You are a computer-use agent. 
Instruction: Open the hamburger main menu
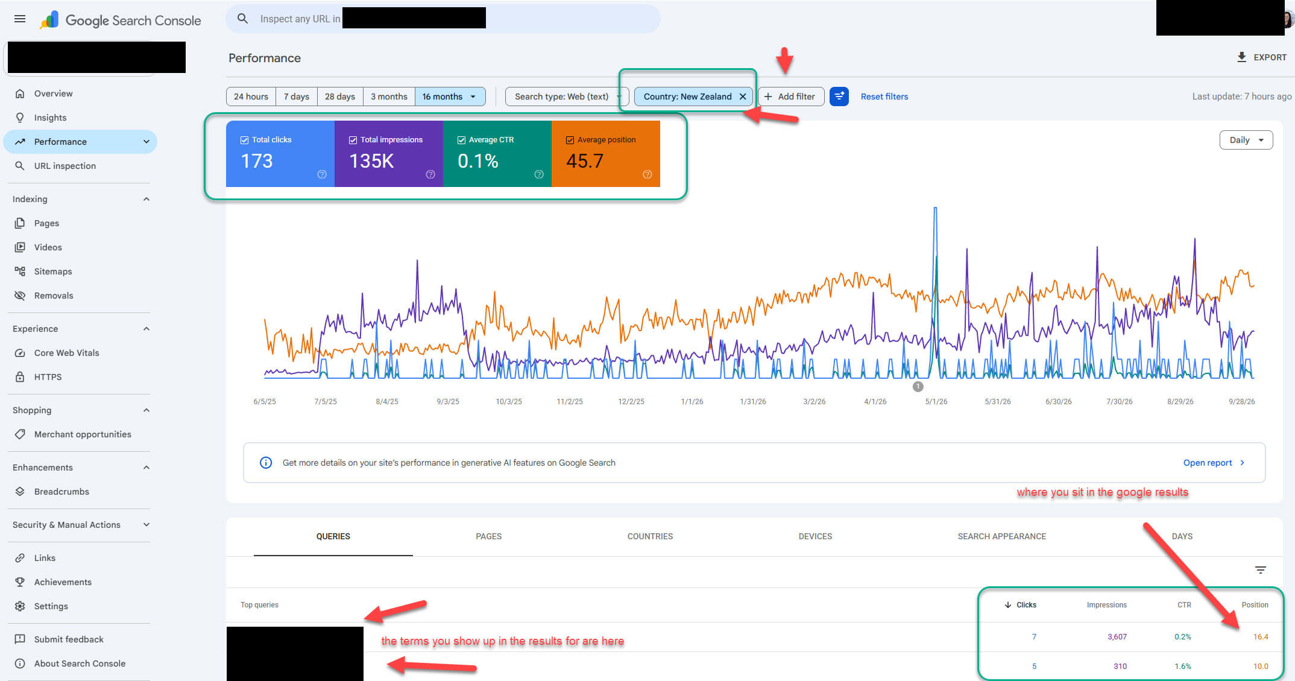coord(20,19)
